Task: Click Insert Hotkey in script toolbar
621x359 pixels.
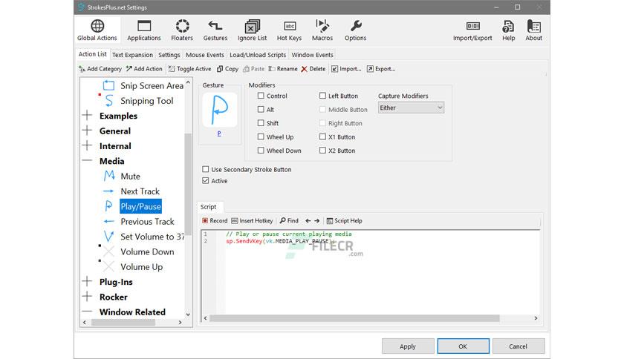Action: [x=253, y=220]
